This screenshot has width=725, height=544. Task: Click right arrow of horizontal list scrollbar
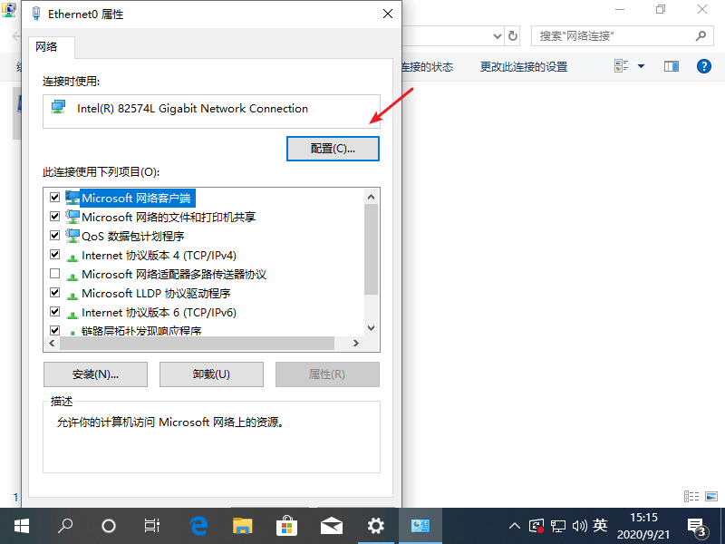(355, 344)
